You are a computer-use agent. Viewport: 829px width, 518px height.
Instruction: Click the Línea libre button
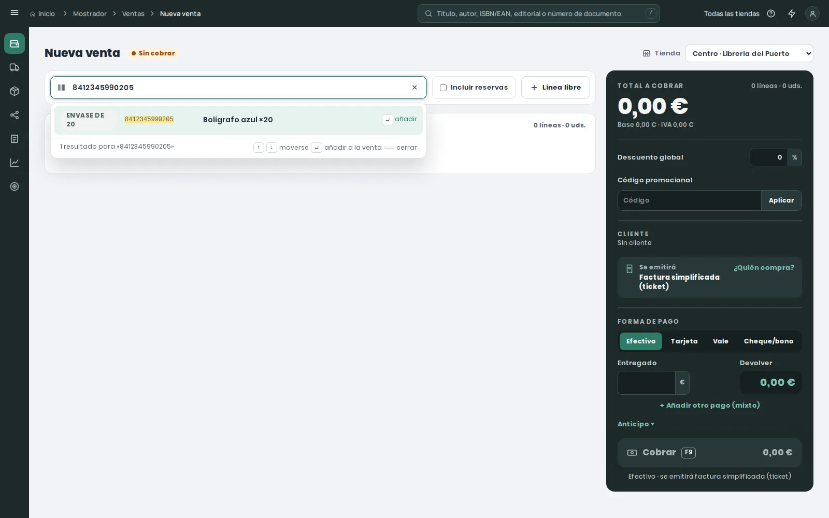tap(555, 88)
